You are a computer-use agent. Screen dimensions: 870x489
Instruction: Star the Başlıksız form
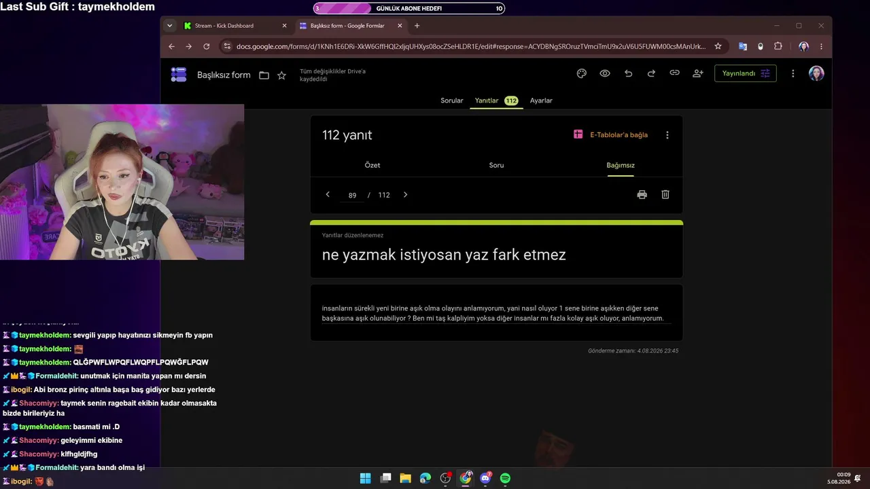point(281,75)
